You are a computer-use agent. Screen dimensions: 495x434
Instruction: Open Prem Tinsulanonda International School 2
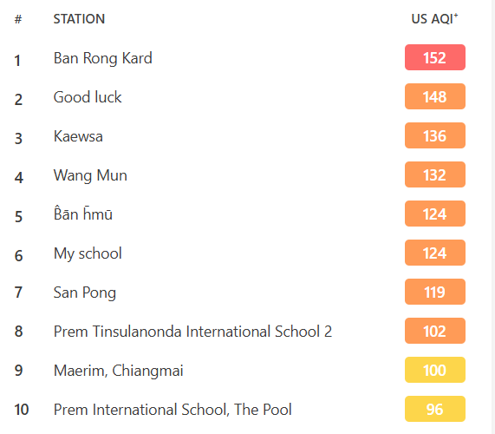(x=193, y=332)
